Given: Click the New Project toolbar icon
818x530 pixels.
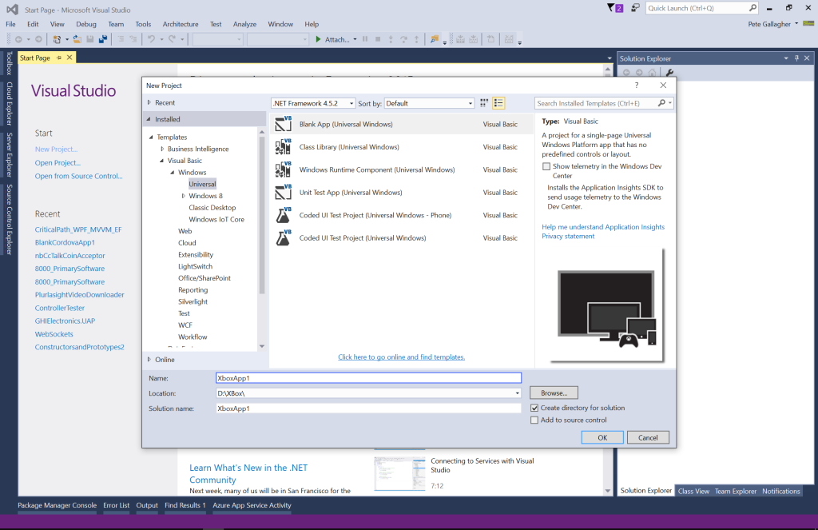Looking at the screenshot, I should point(58,39).
